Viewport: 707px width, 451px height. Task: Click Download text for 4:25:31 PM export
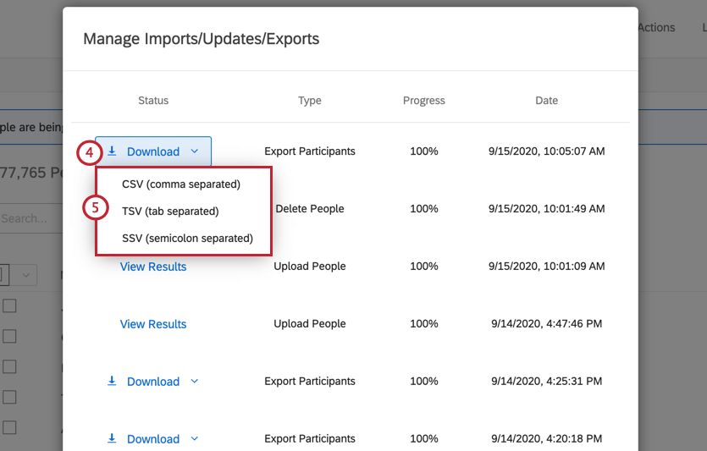[153, 382]
